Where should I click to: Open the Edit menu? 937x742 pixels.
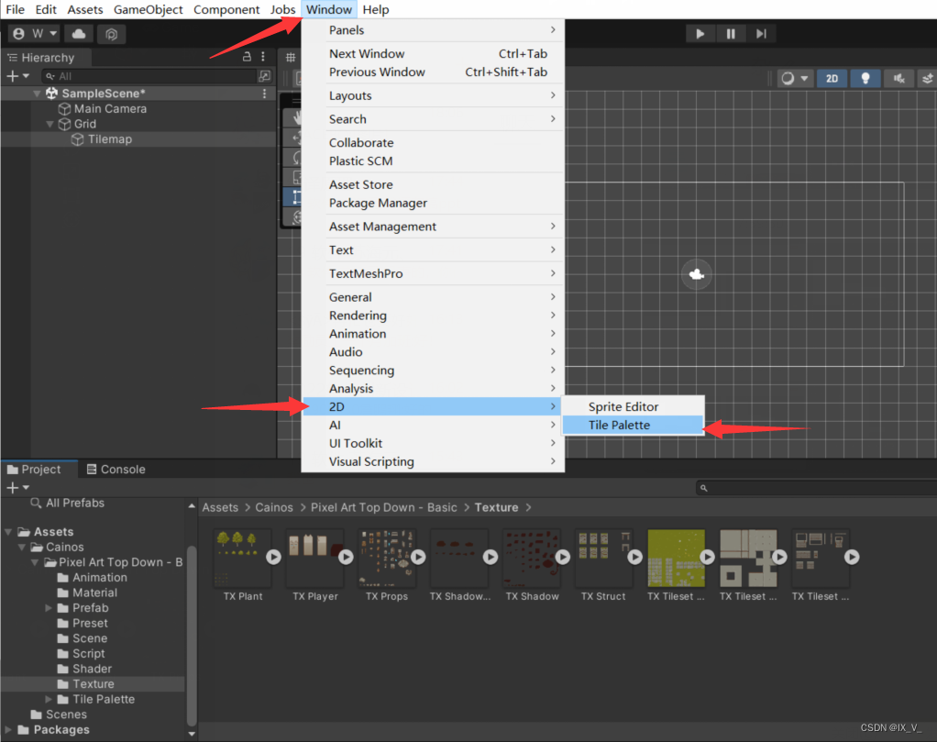coord(46,9)
